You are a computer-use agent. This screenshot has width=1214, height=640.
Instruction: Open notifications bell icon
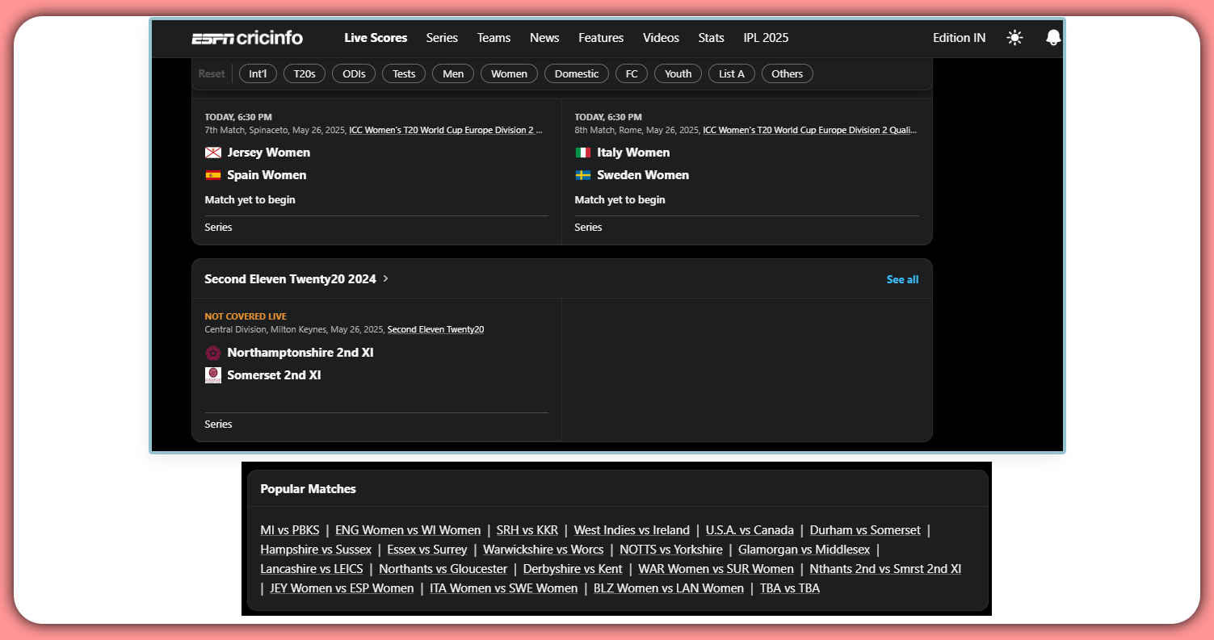[1052, 38]
